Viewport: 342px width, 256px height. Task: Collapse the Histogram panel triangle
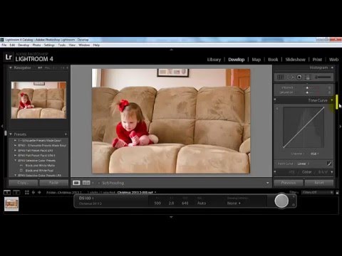[332, 68]
